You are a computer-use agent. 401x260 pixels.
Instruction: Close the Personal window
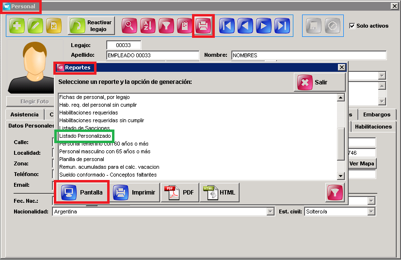tap(395, 6)
